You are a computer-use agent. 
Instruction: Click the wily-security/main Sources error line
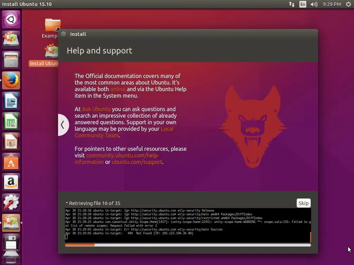point(144,229)
